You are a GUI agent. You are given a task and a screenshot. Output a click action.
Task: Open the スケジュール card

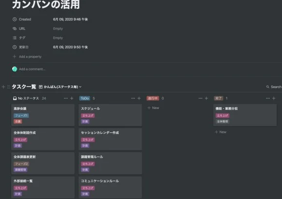(110, 115)
